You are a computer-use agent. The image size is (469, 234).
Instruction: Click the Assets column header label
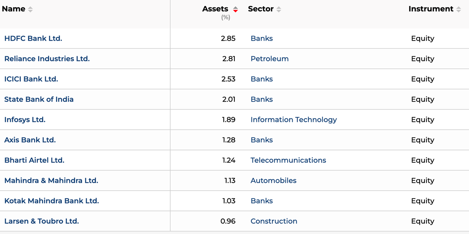pyautogui.click(x=215, y=9)
